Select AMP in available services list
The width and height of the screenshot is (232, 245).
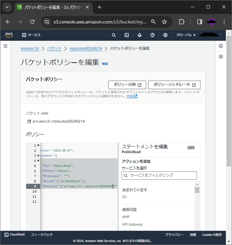126,217
